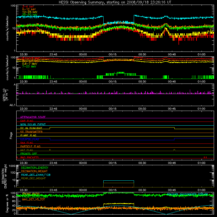This screenshot has height=217, width=217.
Task: Click the DECIMATION_ENERGY legend label
Action: [x=35, y=168]
